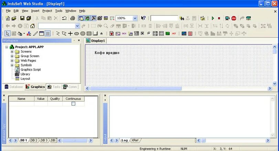Open the File menu
Viewport: 279px width, 151px height.
tap(8, 11)
